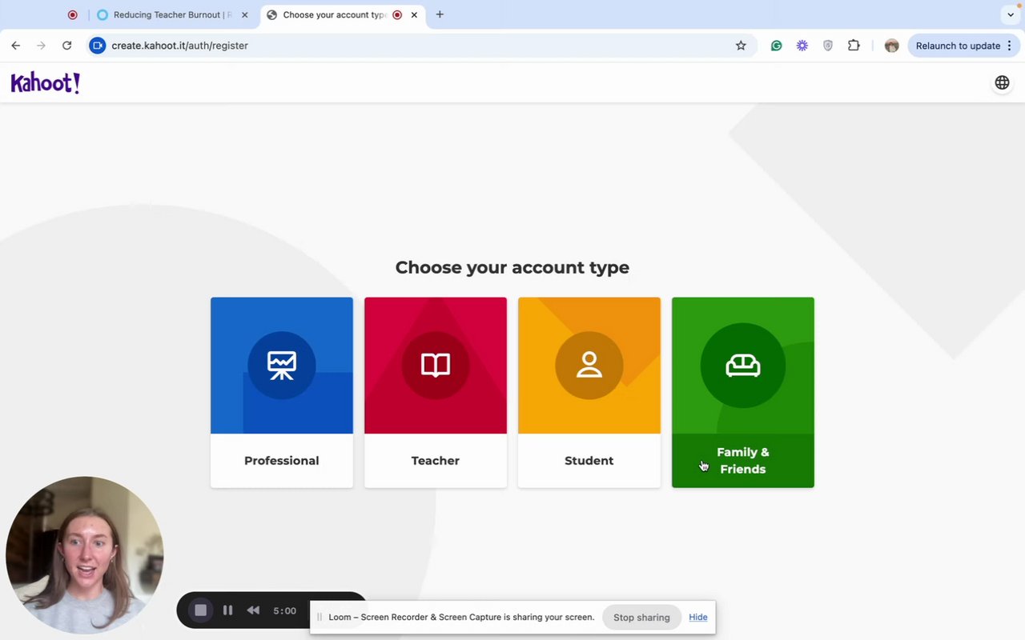Select the Student account type
This screenshot has height=640, width=1025.
tap(589, 392)
